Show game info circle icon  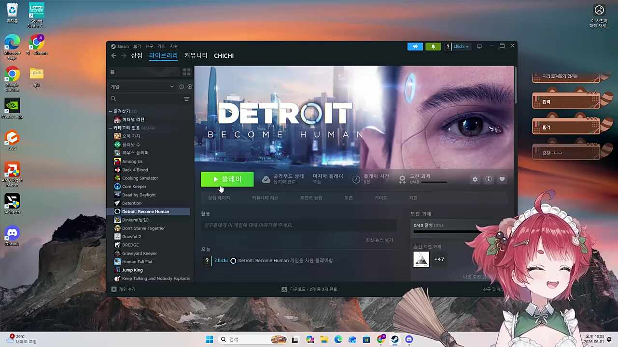click(489, 179)
